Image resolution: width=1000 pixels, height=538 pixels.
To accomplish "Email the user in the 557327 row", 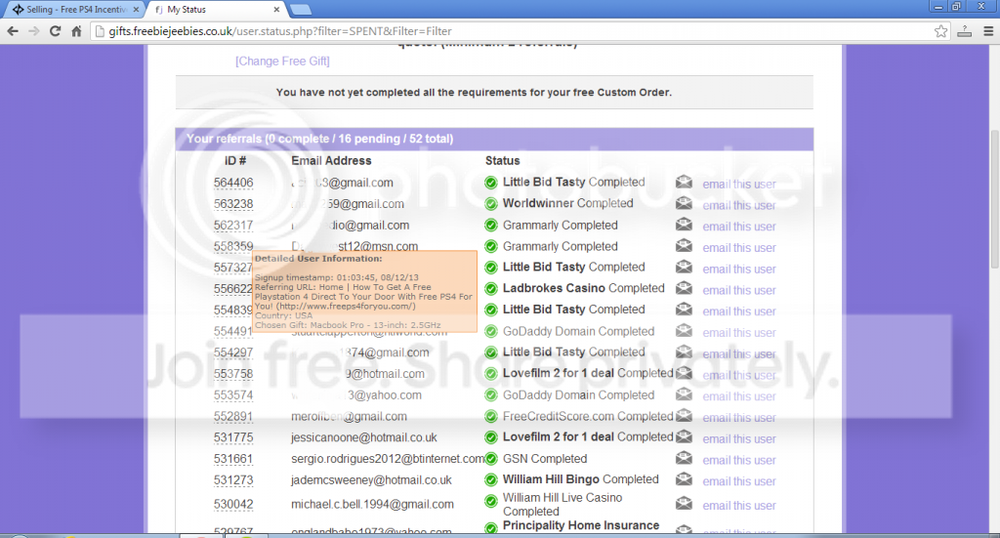I will pyautogui.click(x=739, y=269).
